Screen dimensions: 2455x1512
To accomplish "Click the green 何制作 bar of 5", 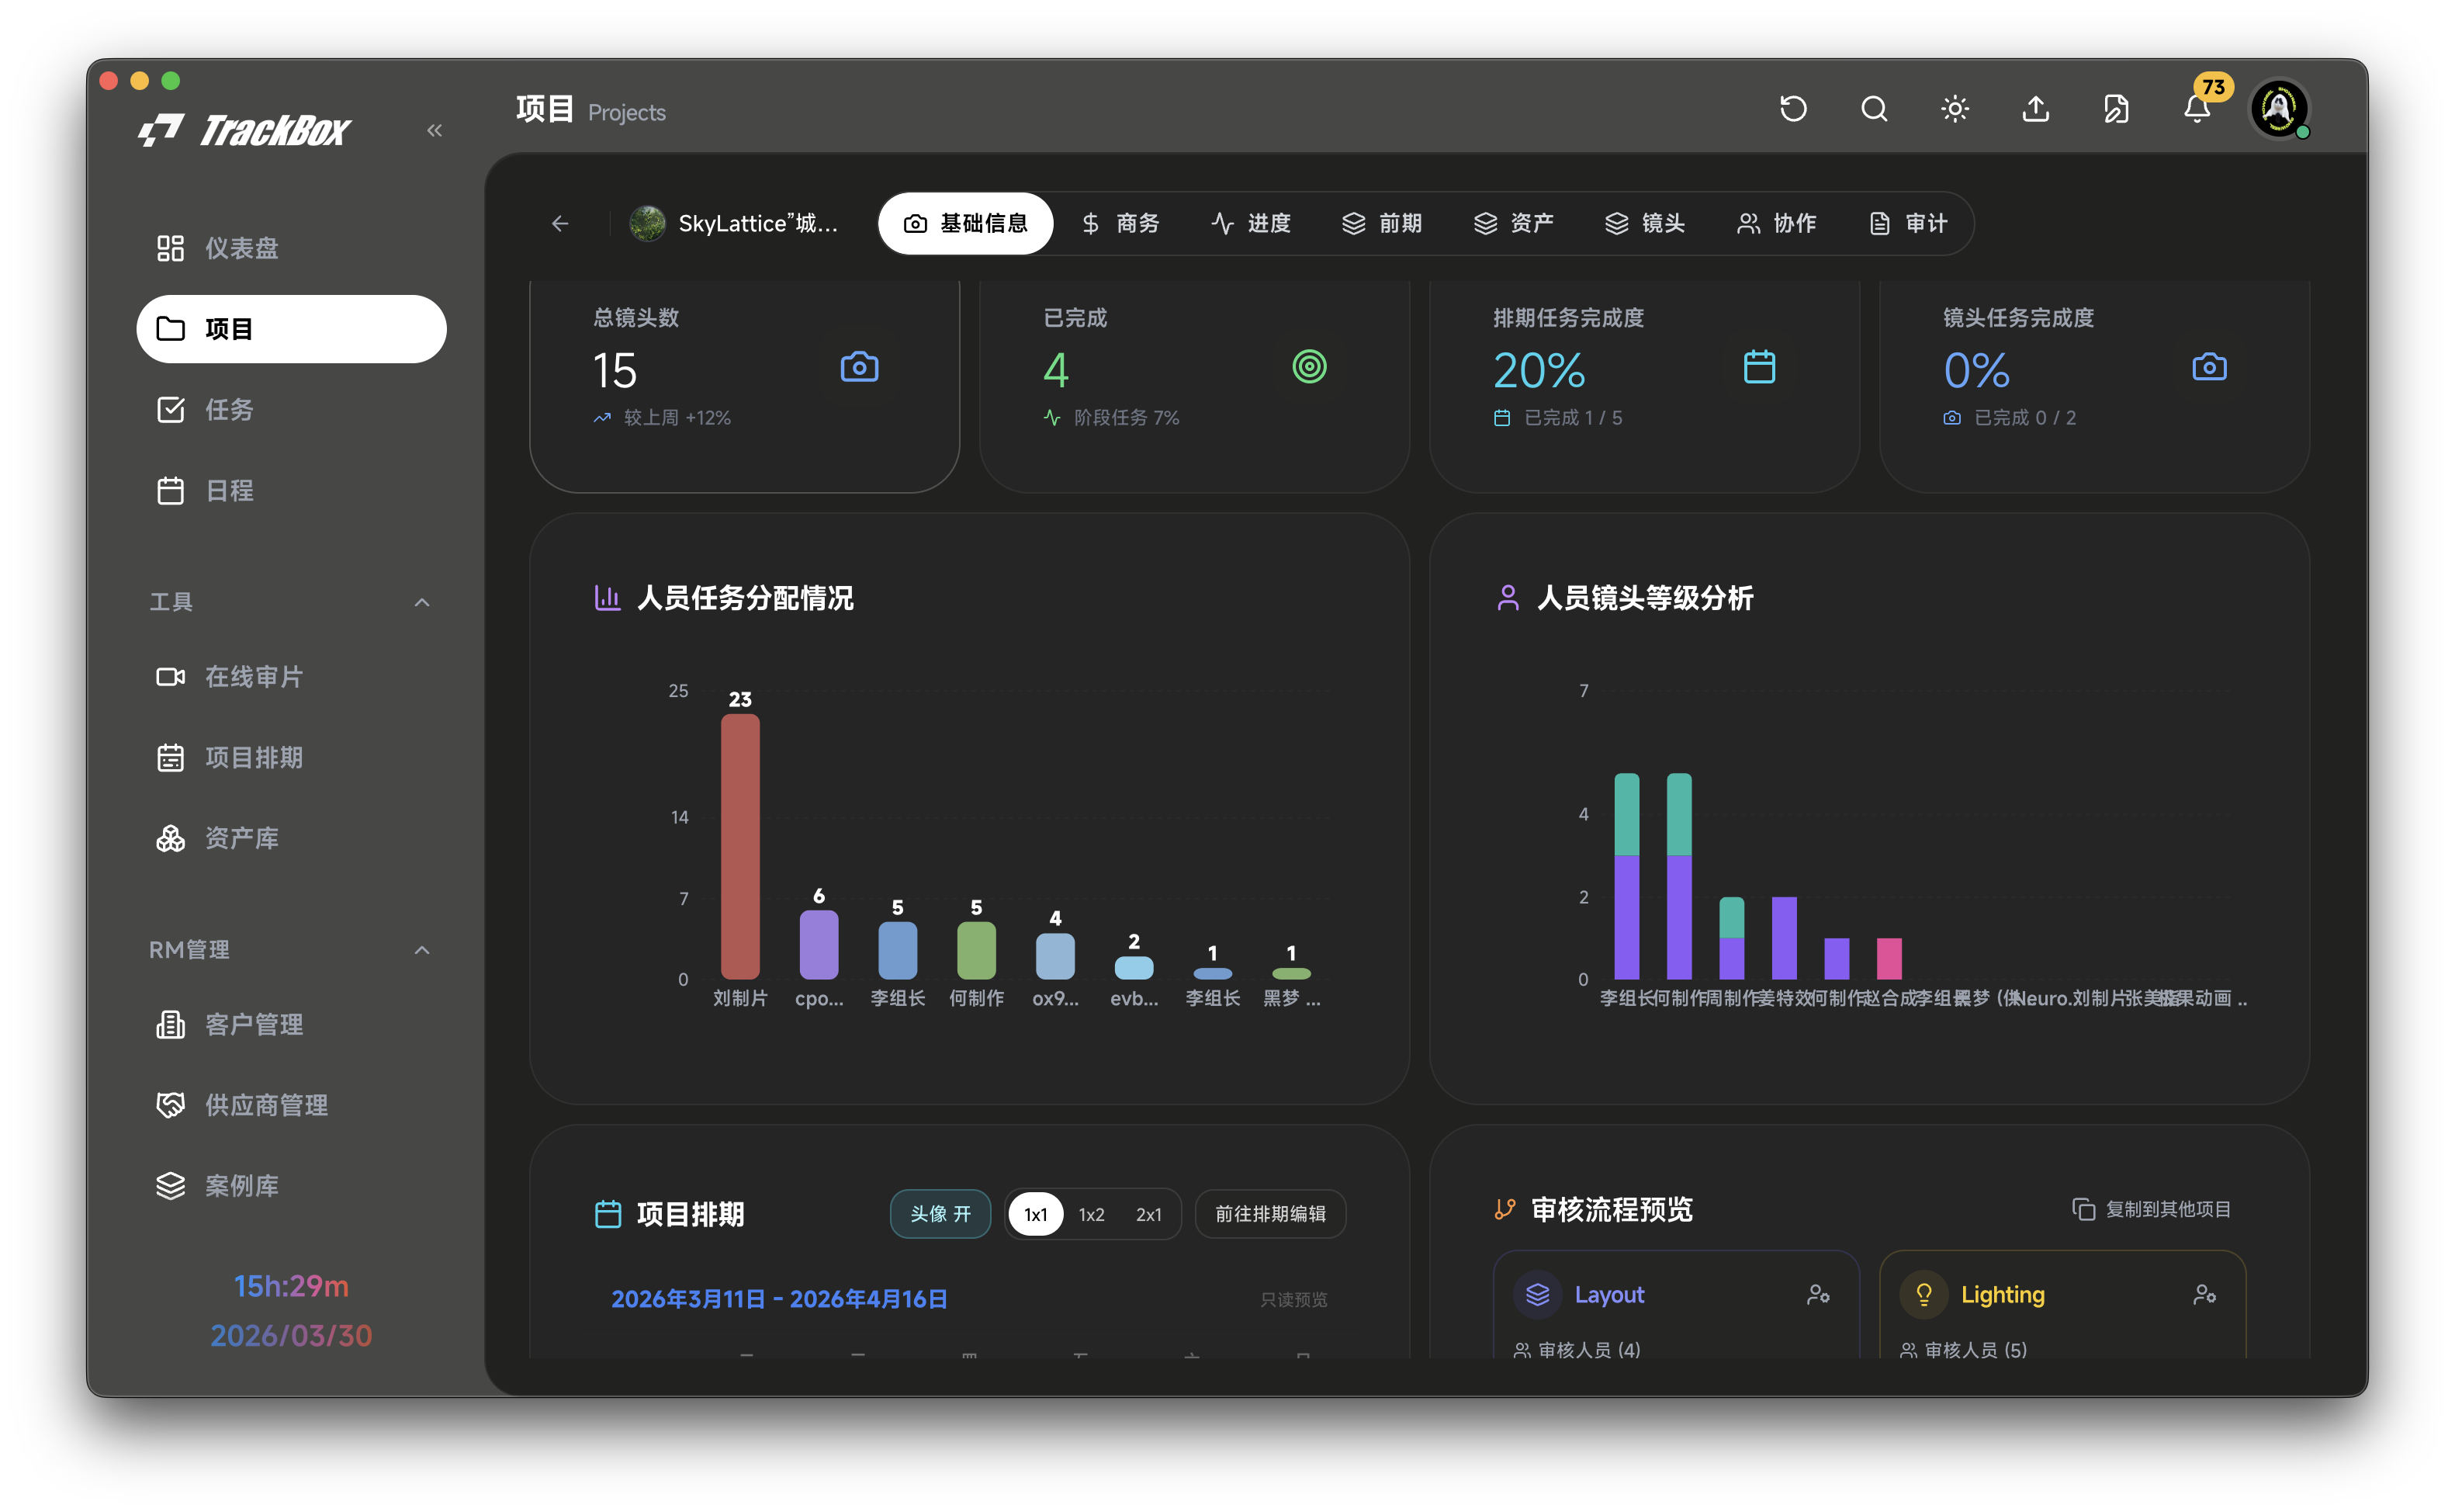I will pos(977,950).
